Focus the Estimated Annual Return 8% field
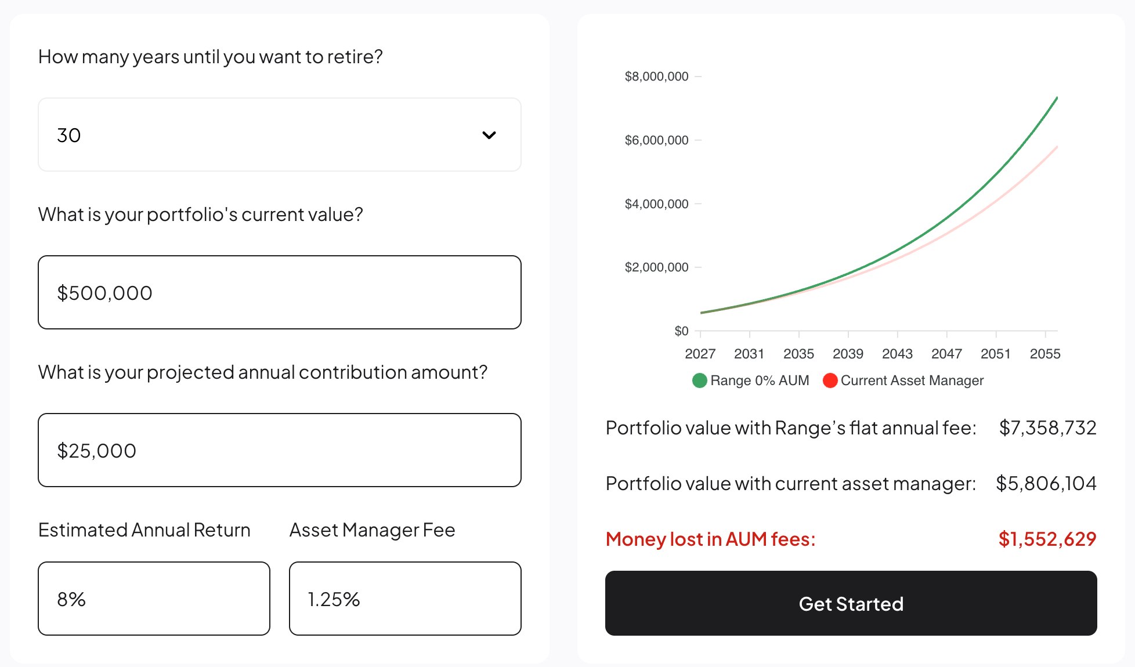1135x667 pixels. point(154,599)
